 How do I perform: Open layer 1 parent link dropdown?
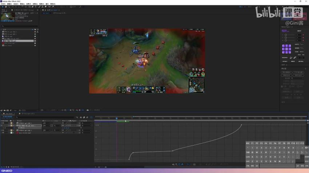(87, 123)
